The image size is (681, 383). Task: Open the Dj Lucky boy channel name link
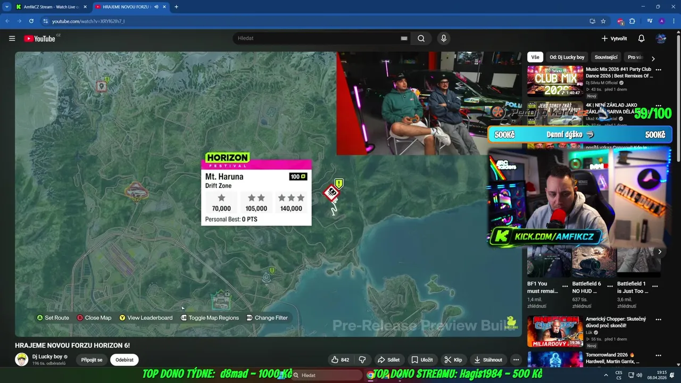(47, 356)
